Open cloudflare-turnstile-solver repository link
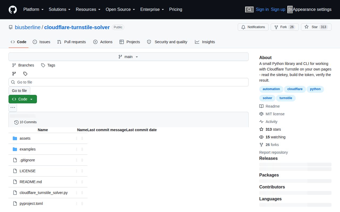Screen dimensions: 340x212 (77, 27)
